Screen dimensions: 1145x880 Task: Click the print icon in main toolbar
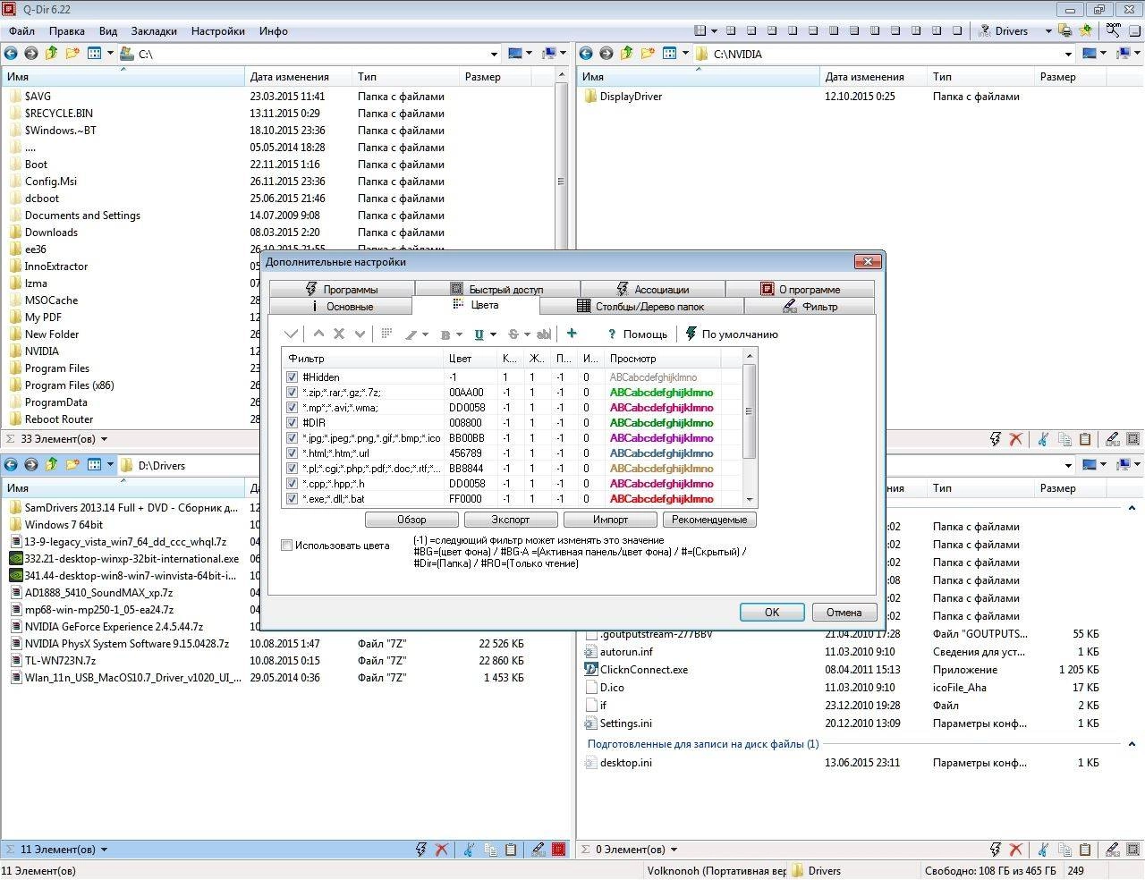[1064, 30]
